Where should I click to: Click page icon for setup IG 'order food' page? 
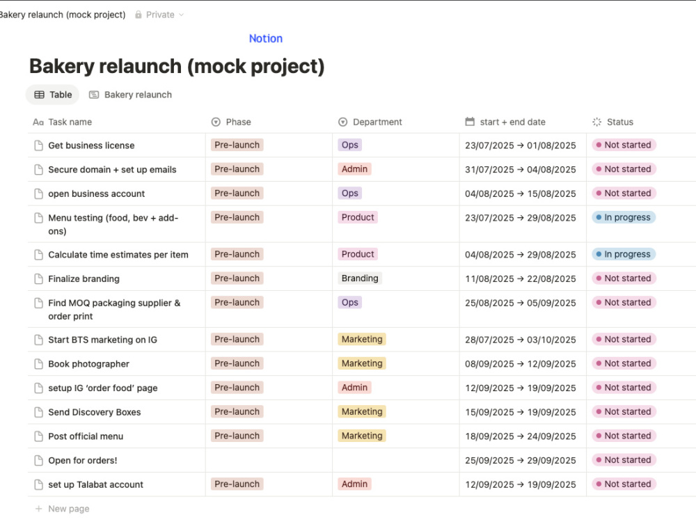[x=38, y=388]
